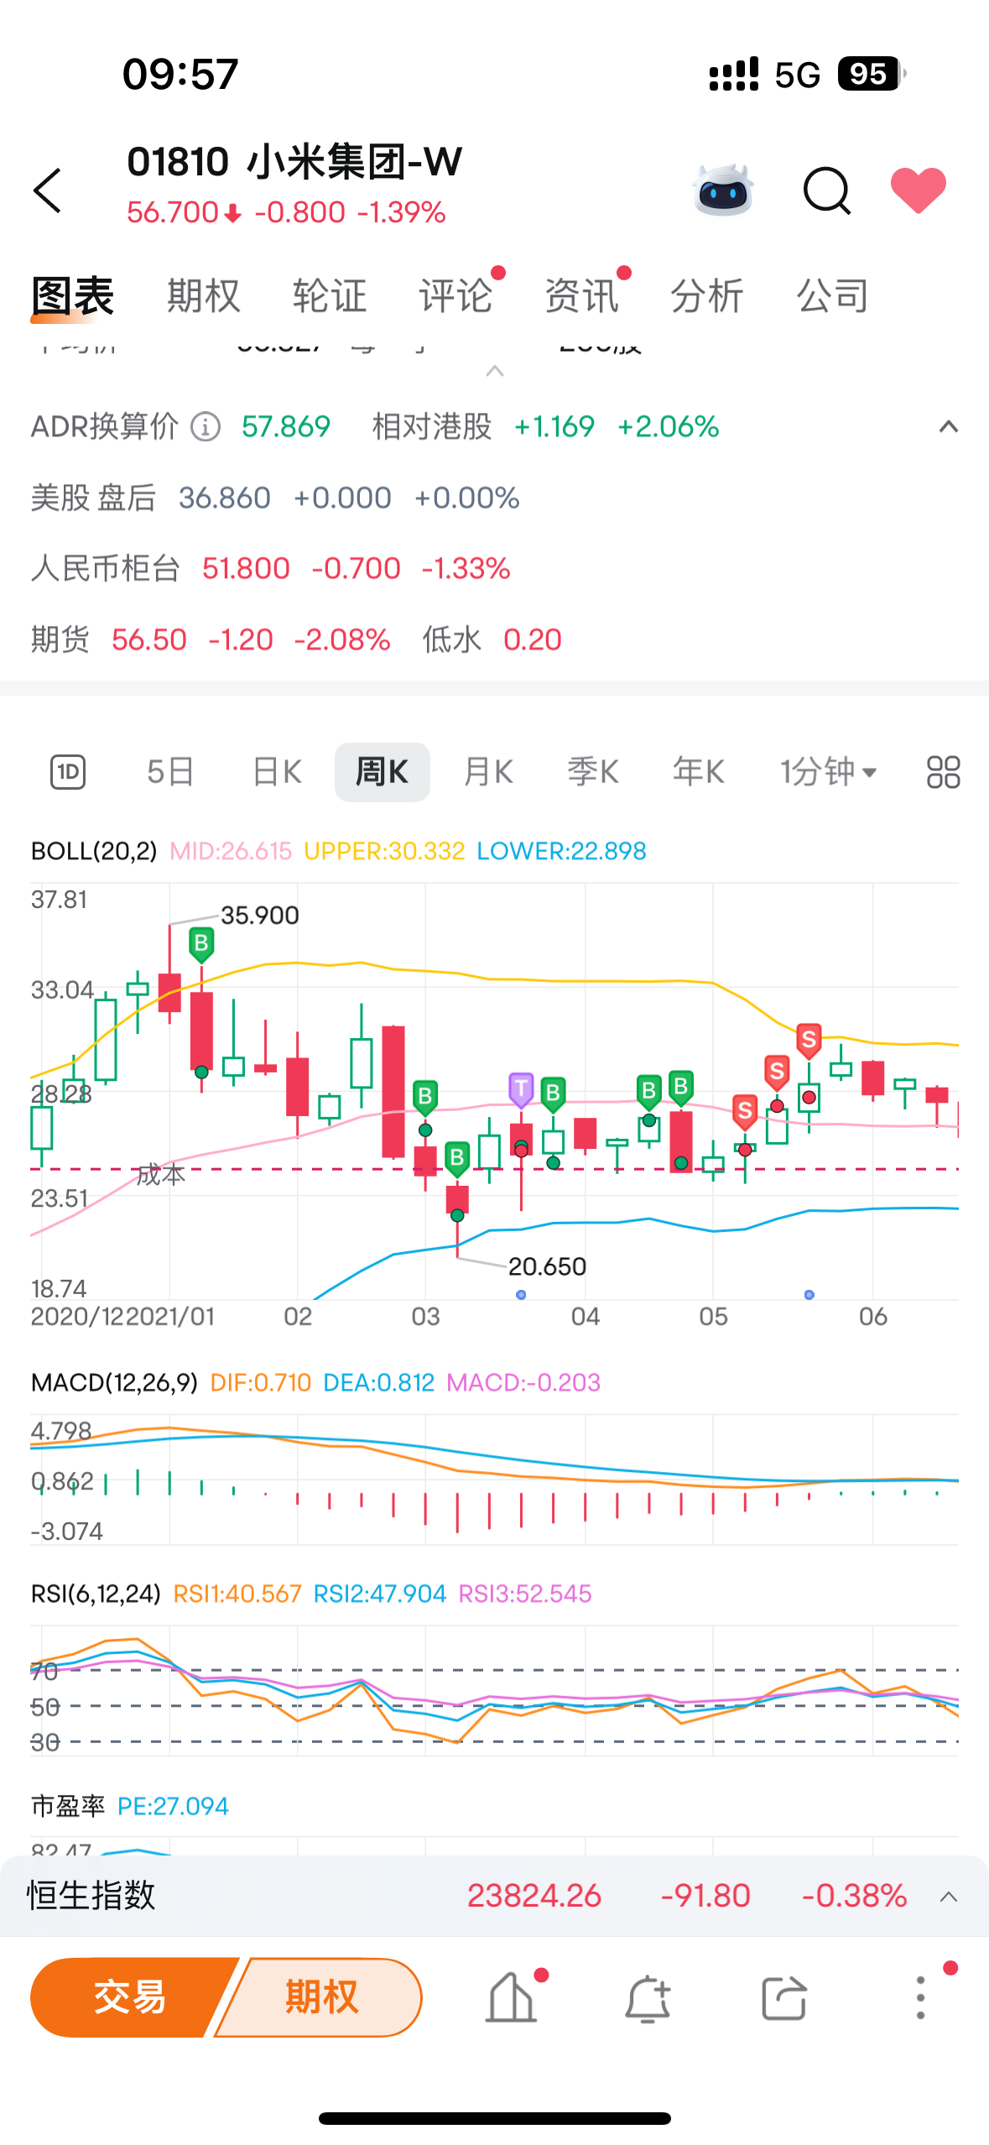Viewport: 989px width, 2145px height.
Task: Switch to the 图表 tab
Action: pyautogui.click(x=73, y=296)
